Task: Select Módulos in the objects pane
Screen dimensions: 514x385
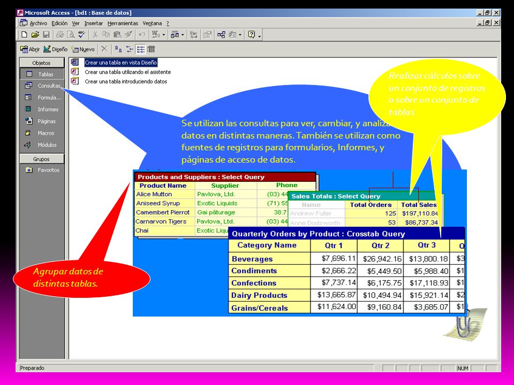Action: click(x=41, y=145)
